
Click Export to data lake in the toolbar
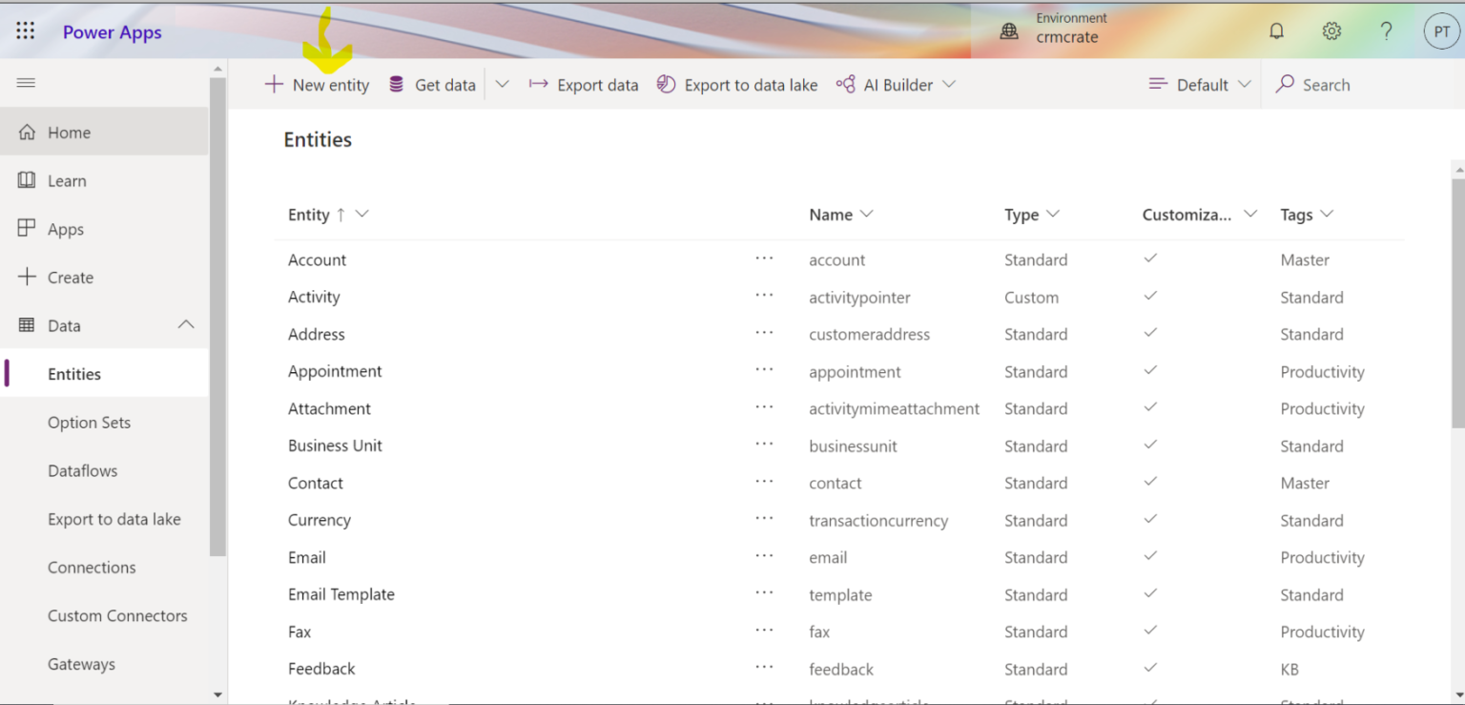(736, 84)
